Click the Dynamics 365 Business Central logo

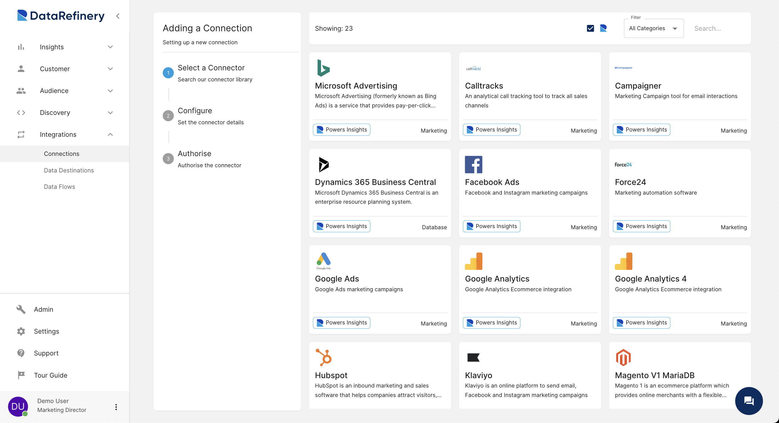(323, 164)
